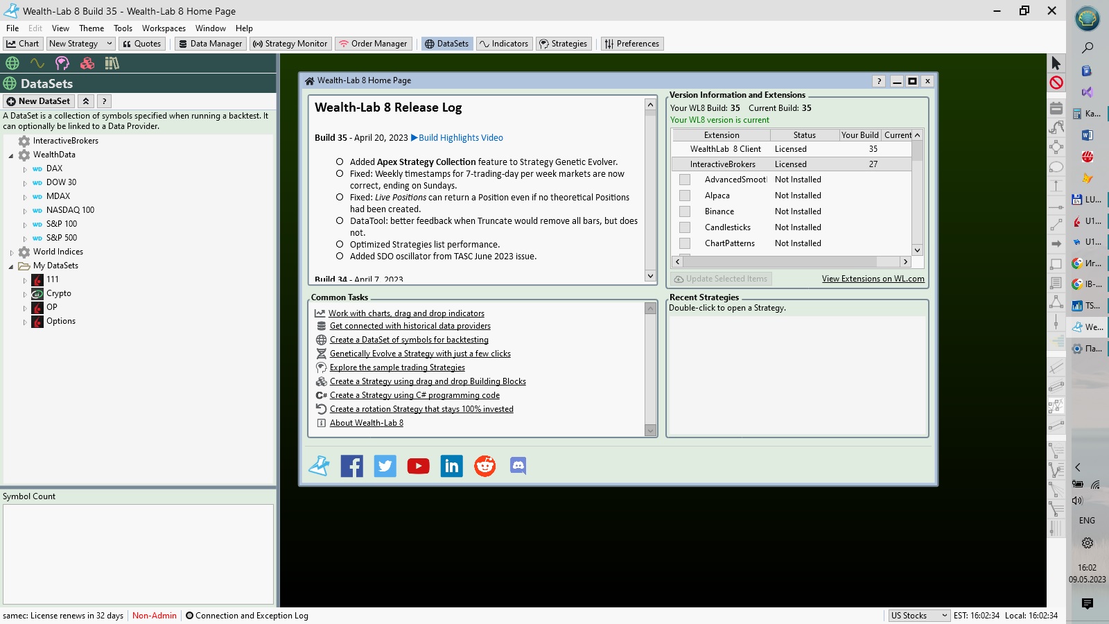
Task: Open the Strategies brain-head tab icon
Action: click(62, 63)
